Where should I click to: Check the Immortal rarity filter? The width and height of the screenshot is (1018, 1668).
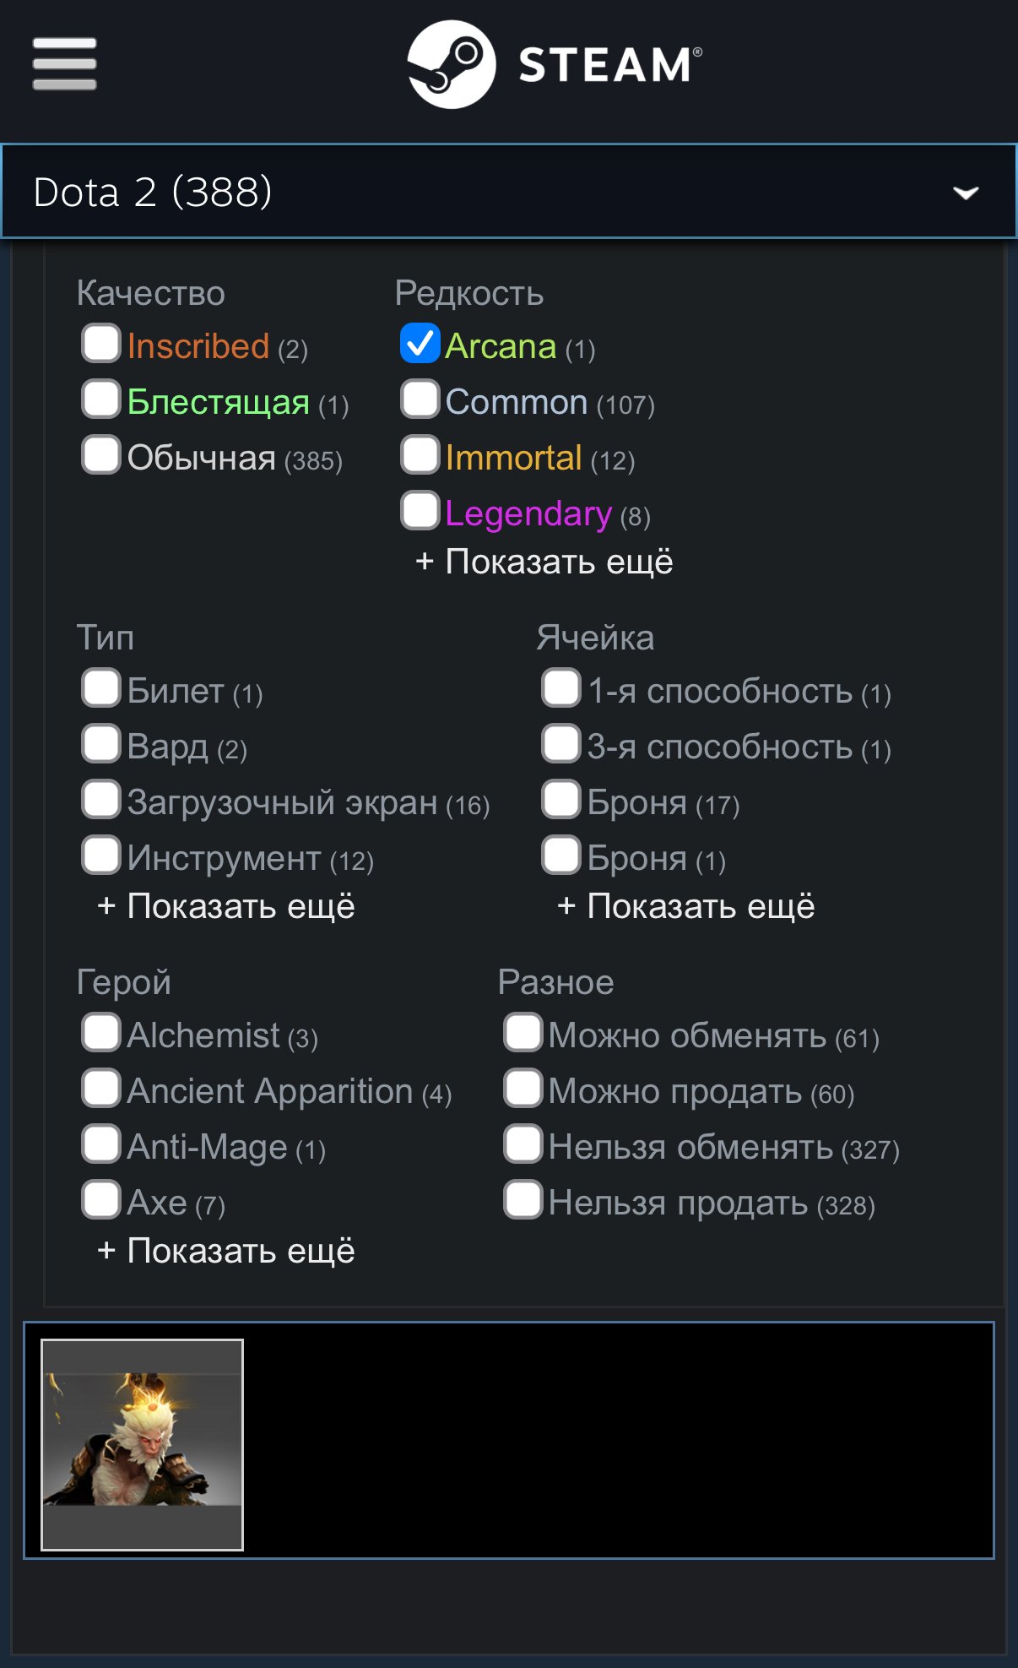click(420, 455)
